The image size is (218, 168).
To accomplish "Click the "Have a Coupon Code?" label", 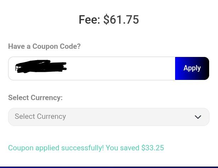I will [x=44, y=46].
